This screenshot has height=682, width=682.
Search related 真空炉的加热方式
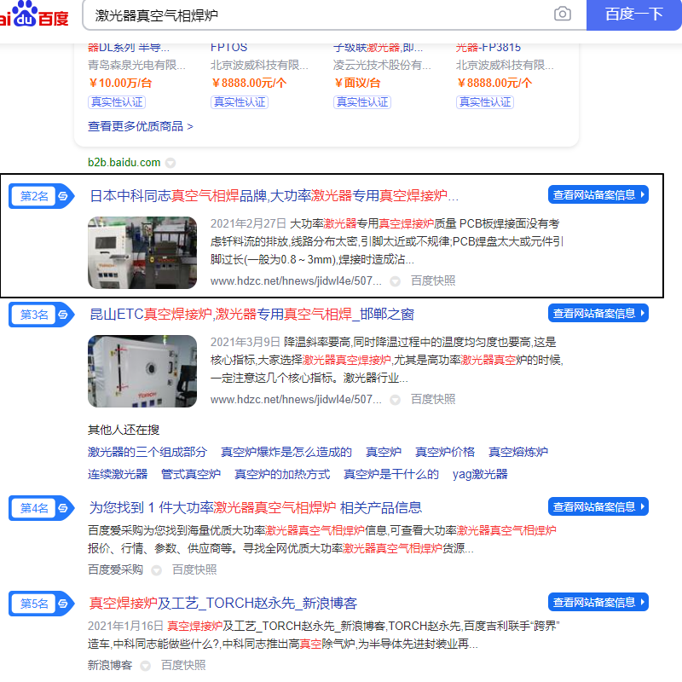pyautogui.click(x=282, y=475)
